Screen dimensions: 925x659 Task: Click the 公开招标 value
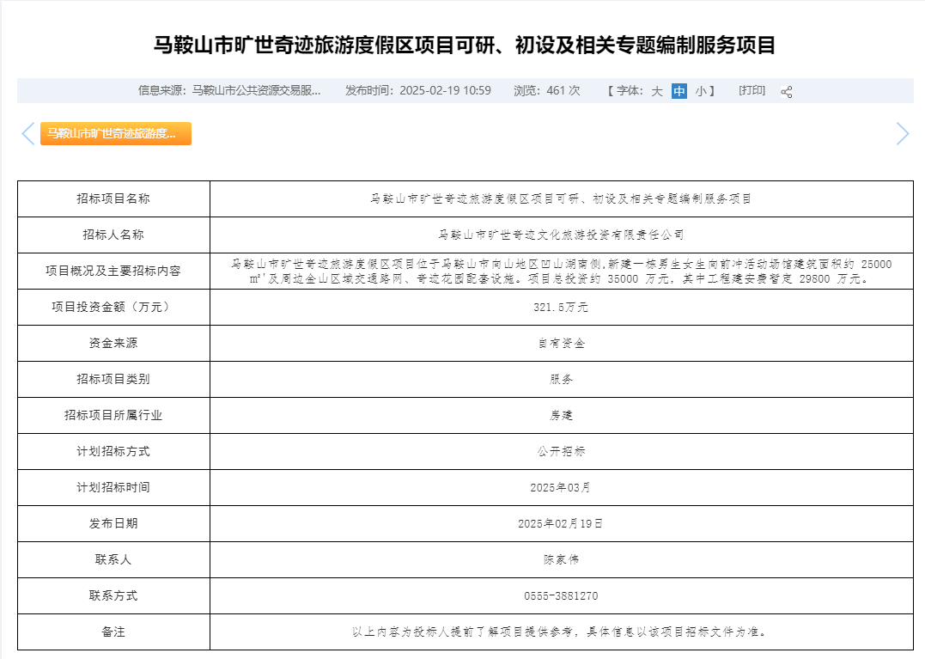pyautogui.click(x=561, y=451)
